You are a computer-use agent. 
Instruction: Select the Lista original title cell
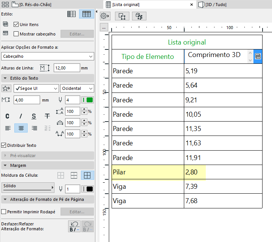[187, 42]
